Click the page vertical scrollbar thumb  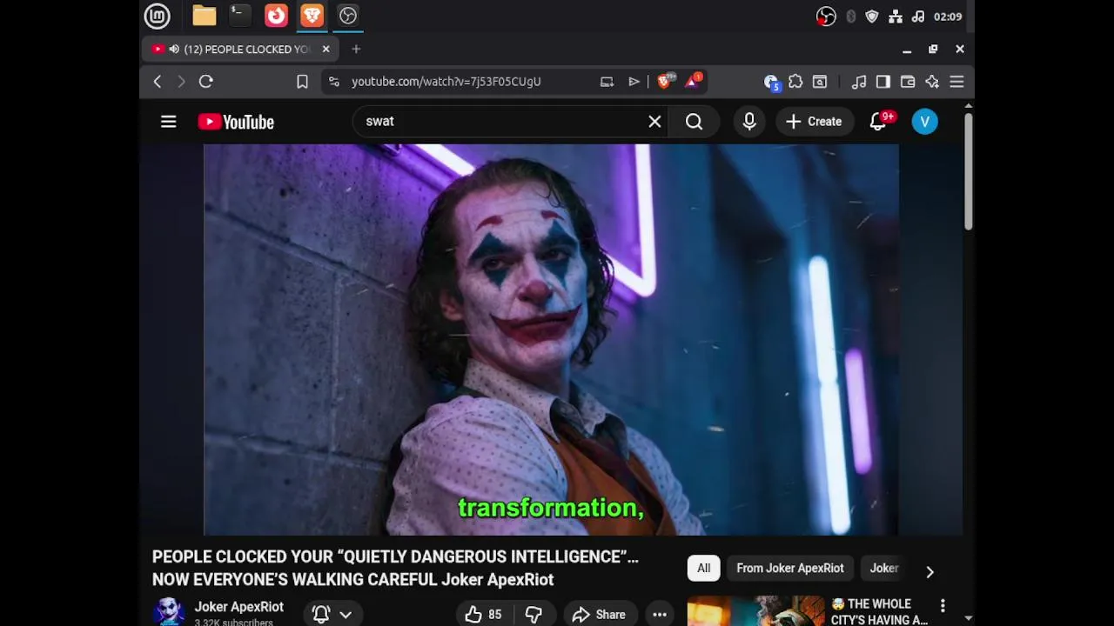coord(968,171)
